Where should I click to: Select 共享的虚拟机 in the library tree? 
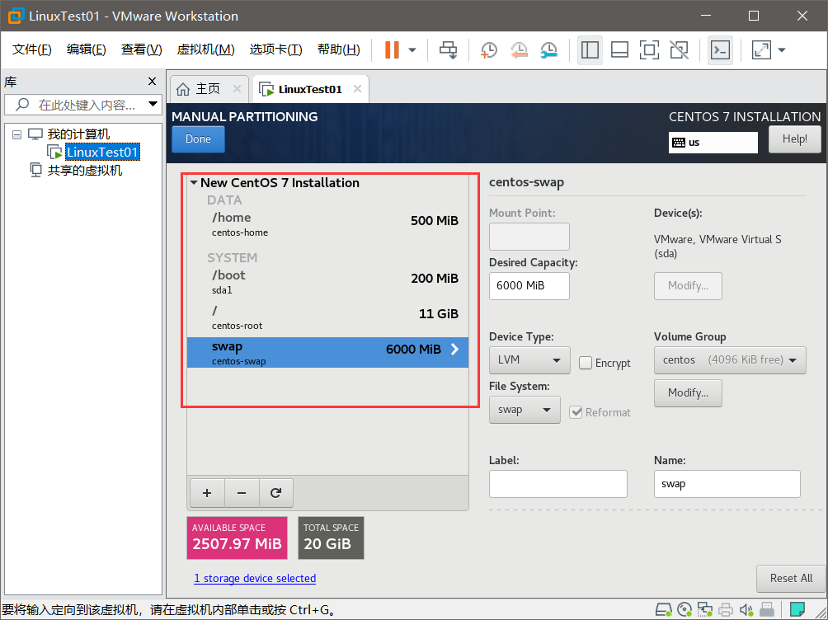[84, 171]
